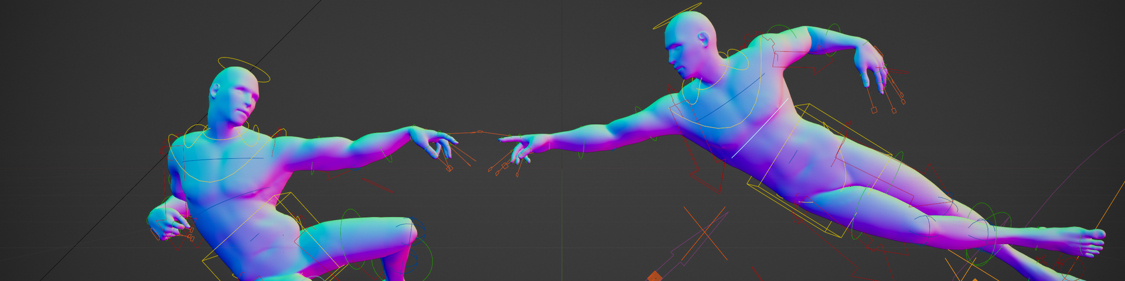This screenshot has height=281, width=1125.
Task: Select the small orange diamond widget at the bottom
Action: click(x=654, y=276)
